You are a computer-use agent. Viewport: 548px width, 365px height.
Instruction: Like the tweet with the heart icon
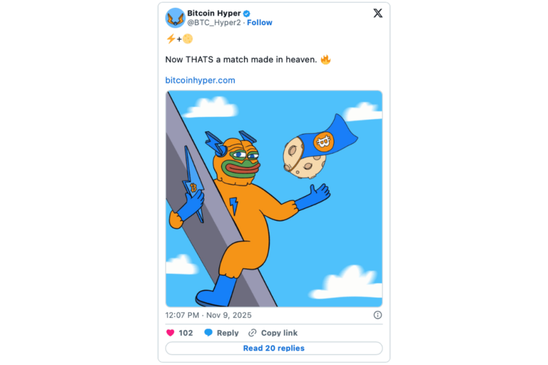(171, 333)
